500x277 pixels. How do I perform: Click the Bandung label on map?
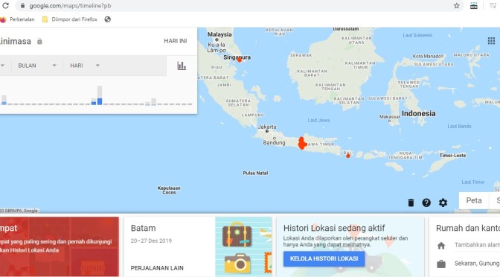(275, 143)
